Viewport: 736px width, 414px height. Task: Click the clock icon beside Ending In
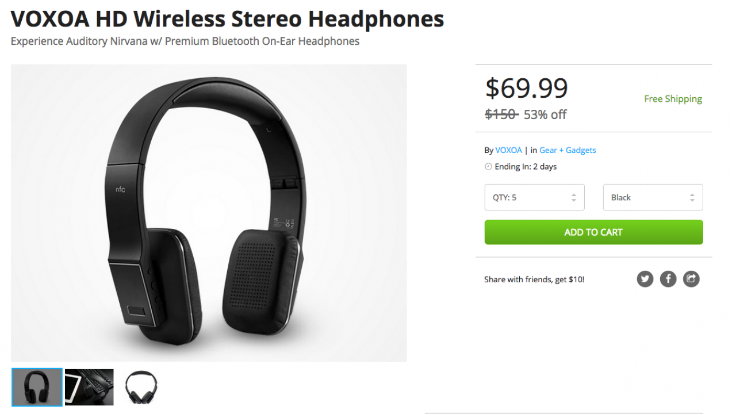point(489,167)
